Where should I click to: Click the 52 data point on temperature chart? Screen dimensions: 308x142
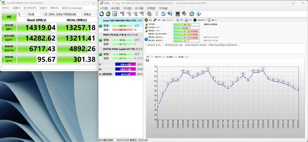pos(228,87)
